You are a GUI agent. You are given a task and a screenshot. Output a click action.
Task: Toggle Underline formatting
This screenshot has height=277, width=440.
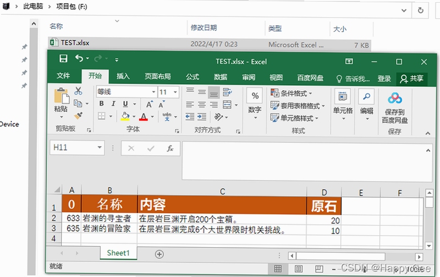click(125, 104)
